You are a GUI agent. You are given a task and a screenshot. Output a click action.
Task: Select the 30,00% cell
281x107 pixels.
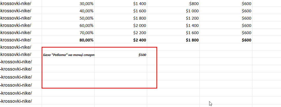[68, 4]
